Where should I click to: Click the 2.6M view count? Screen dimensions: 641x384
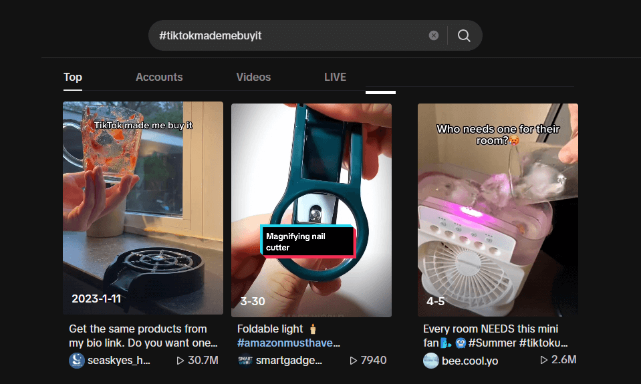pyautogui.click(x=563, y=359)
